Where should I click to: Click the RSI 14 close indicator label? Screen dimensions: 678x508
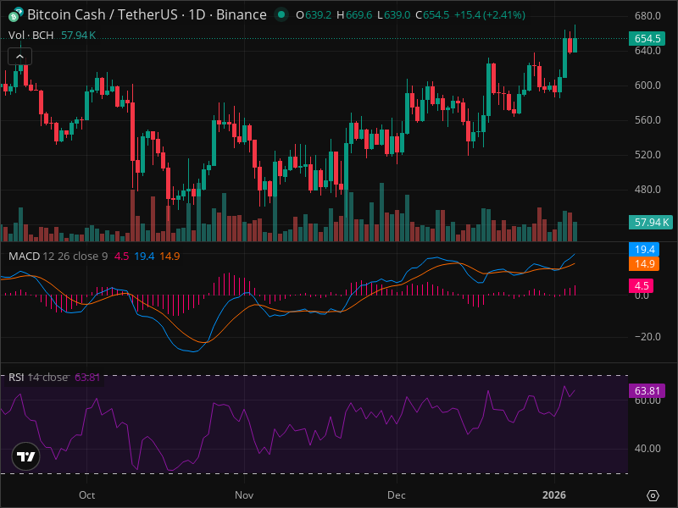pyautogui.click(x=38, y=378)
